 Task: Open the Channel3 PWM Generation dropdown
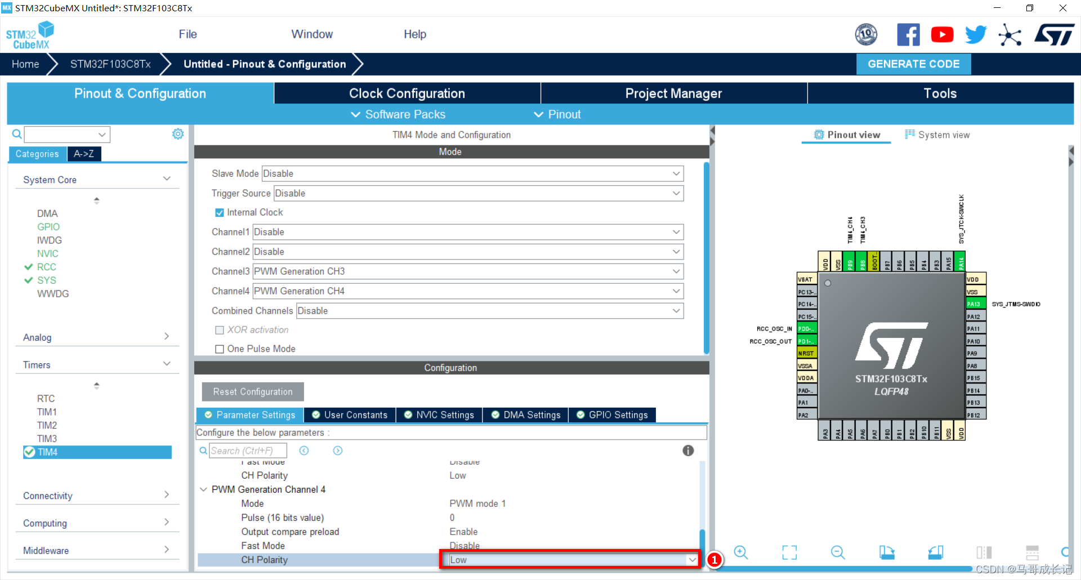pyautogui.click(x=468, y=271)
